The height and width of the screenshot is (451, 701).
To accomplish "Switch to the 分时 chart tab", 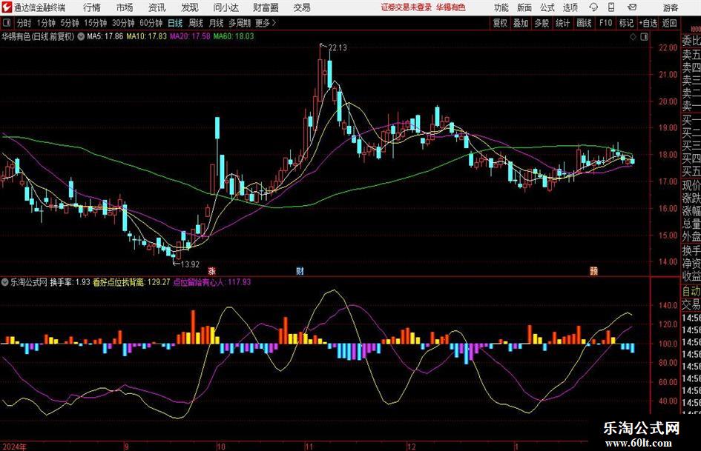I will tap(24, 23).
